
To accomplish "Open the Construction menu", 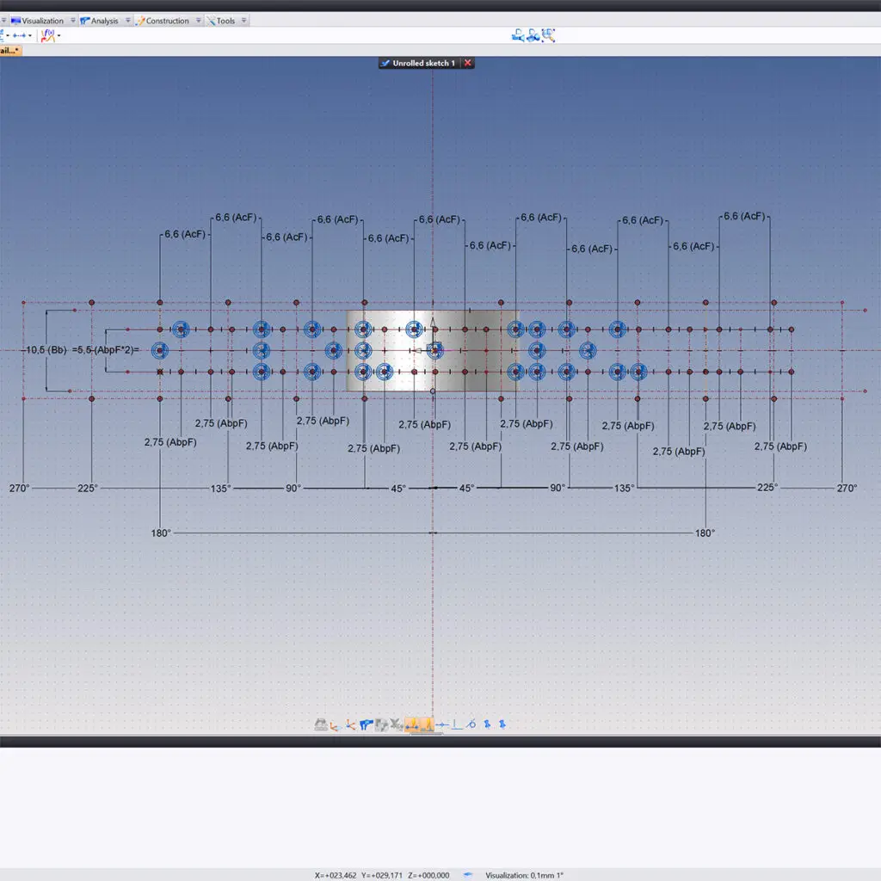I will 162,21.
